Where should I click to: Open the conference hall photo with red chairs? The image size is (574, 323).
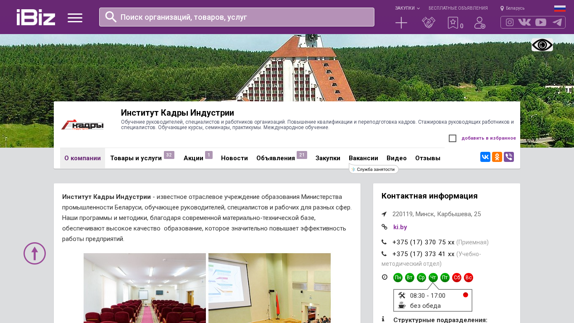click(x=145, y=288)
